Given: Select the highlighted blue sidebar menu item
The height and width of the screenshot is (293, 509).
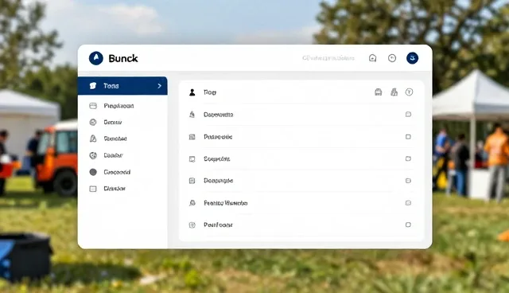Looking at the screenshot, I should (x=122, y=86).
